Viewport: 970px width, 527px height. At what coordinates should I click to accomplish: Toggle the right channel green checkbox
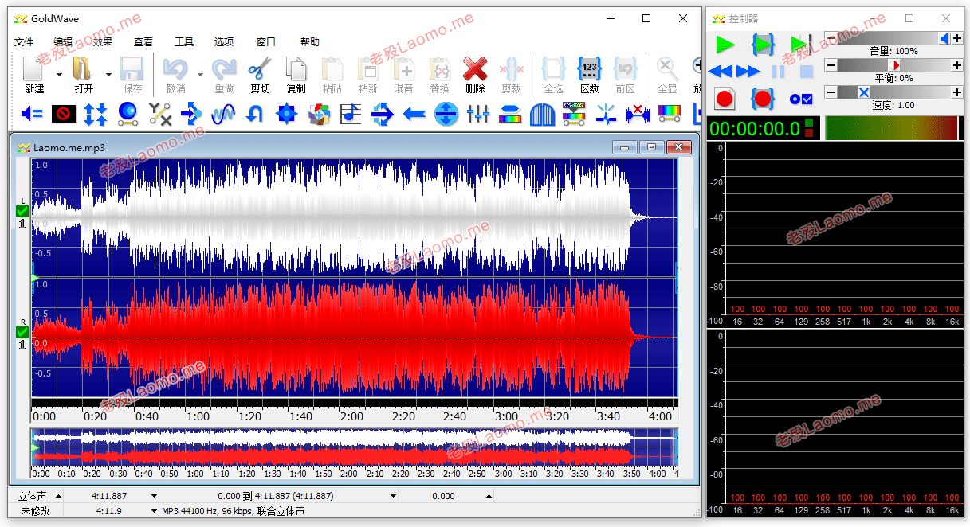(22, 330)
